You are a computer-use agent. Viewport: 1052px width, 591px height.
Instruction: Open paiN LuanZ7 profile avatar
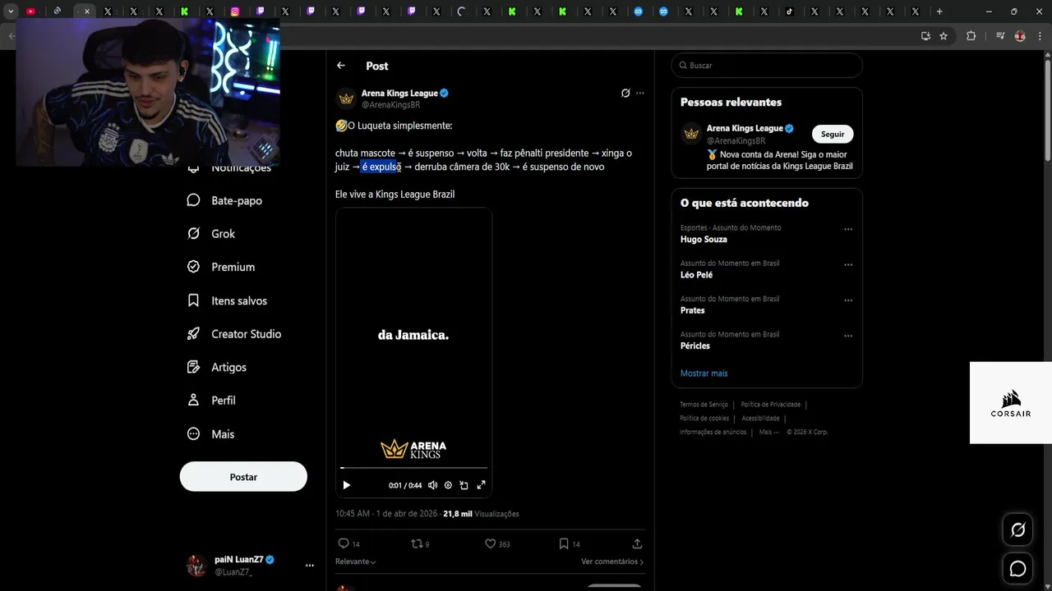click(x=196, y=566)
